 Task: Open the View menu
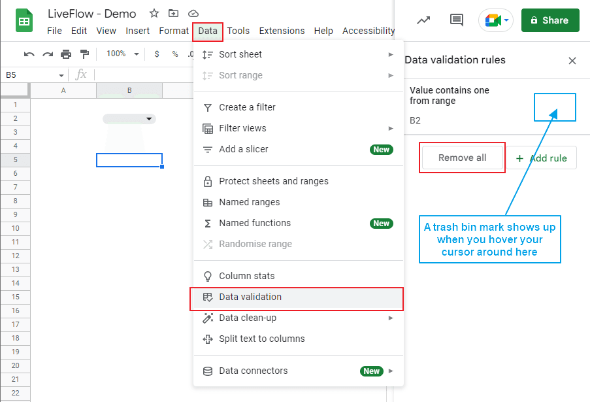(x=106, y=31)
